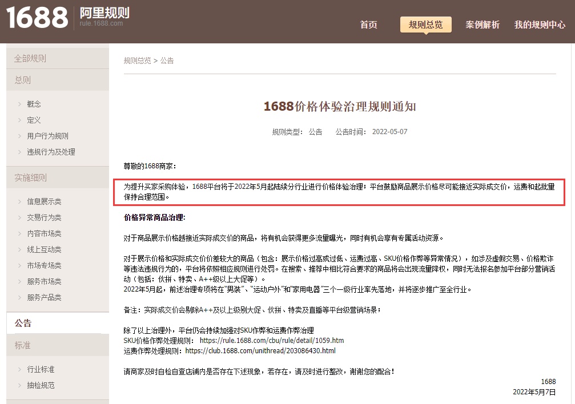Screen dimensions: 575x404
Task: Open 抽检规范 in the sidebar
Action: point(41,385)
